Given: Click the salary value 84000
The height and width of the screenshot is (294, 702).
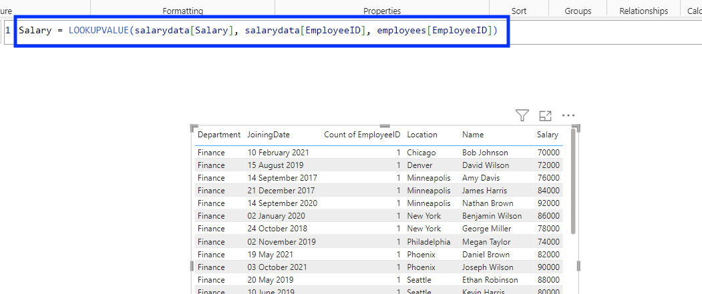Looking at the screenshot, I should tap(548, 191).
